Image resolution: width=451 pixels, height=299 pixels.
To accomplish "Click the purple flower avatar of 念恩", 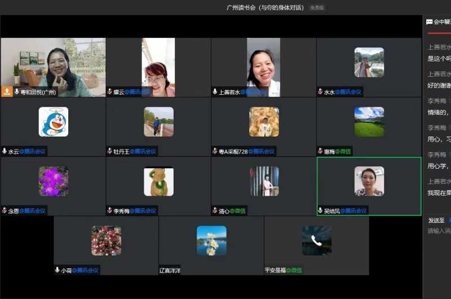I will coord(53,181).
